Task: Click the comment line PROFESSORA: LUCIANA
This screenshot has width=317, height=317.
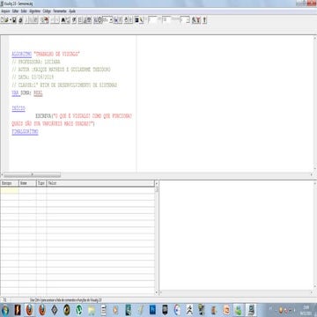Action: [36, 62]
